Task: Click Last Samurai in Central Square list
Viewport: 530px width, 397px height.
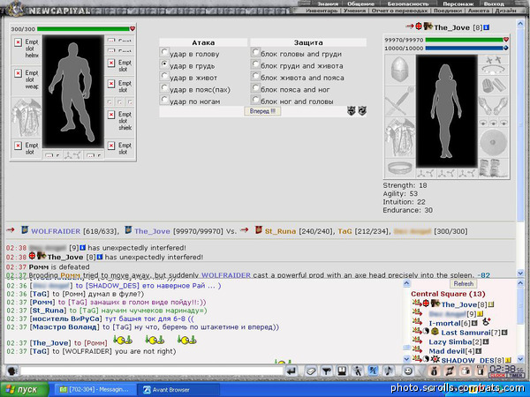Action: pyautogui.click(x=466, y=333)
